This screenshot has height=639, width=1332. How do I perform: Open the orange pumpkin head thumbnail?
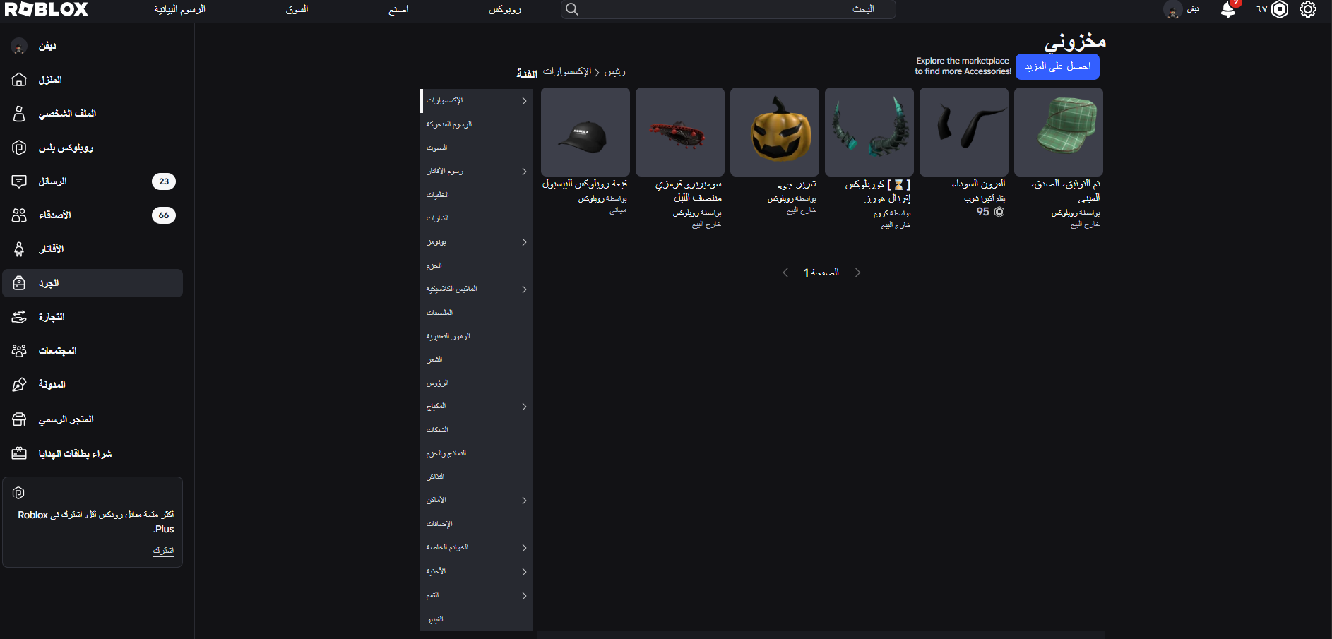(x=775, y=132)
